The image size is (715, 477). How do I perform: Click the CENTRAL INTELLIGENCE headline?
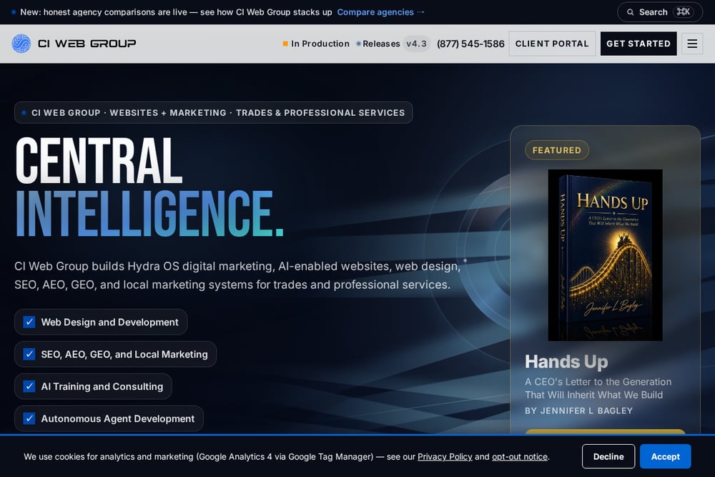(149, 187)
